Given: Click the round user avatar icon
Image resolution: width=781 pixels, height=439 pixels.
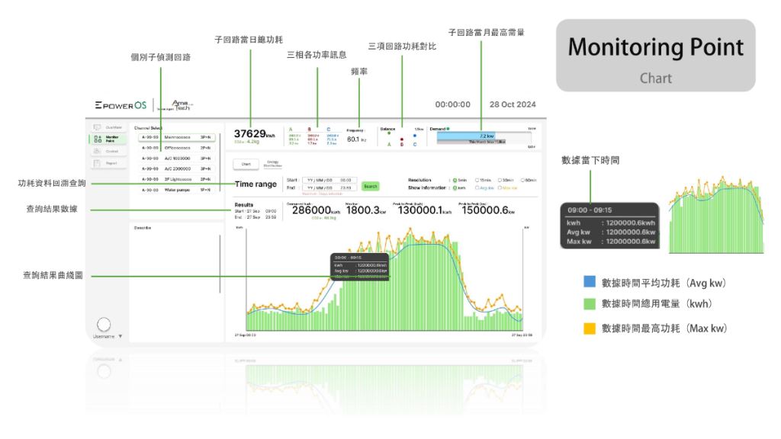Looking at the screenshot, I should [x=104, y=325].
